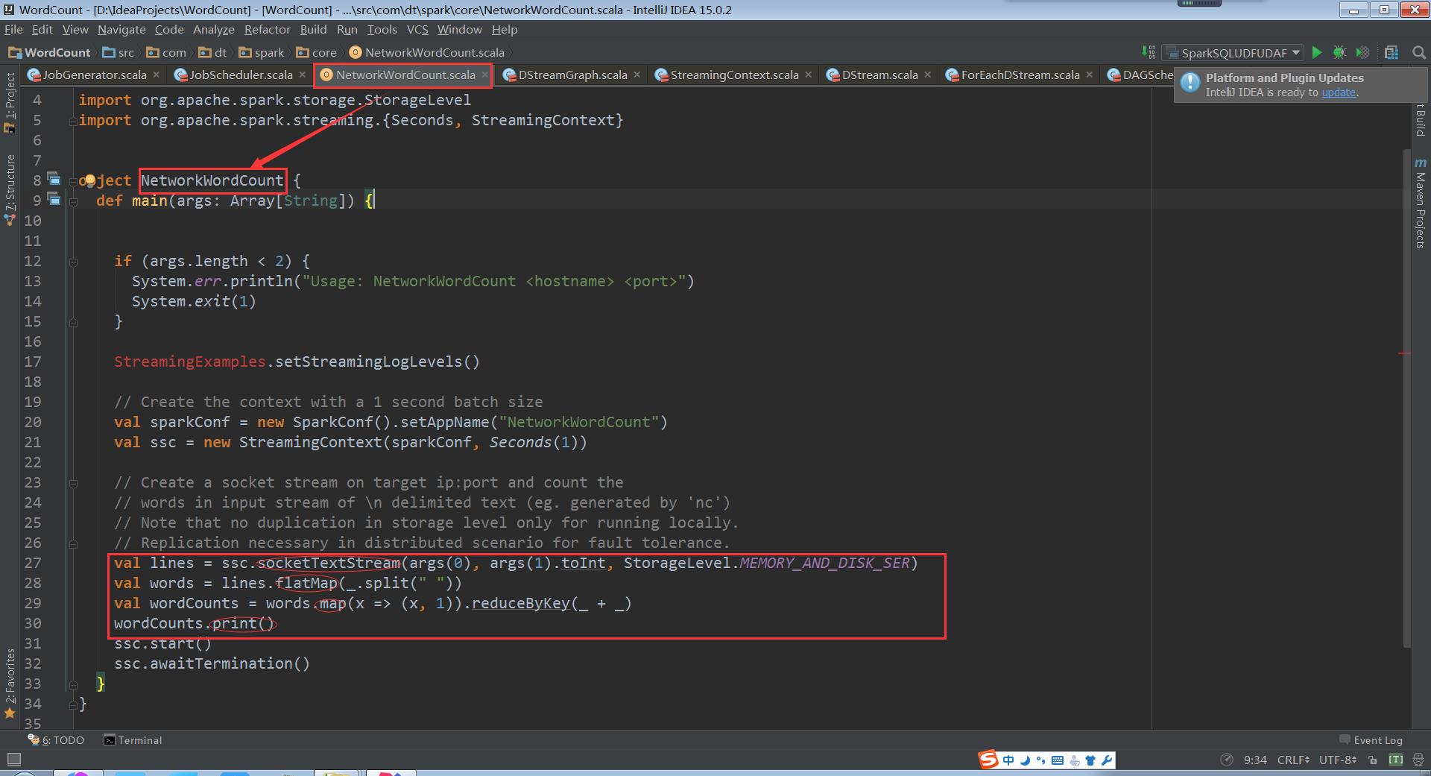Screen dimensions: 1431x776
Task: Click the Platform and Plugin Updates info icon
Action: 1190,83
